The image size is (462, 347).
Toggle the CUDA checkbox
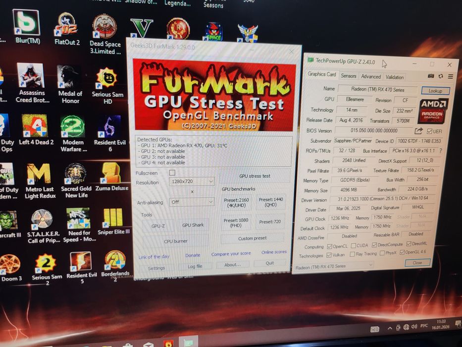[353, 245]
